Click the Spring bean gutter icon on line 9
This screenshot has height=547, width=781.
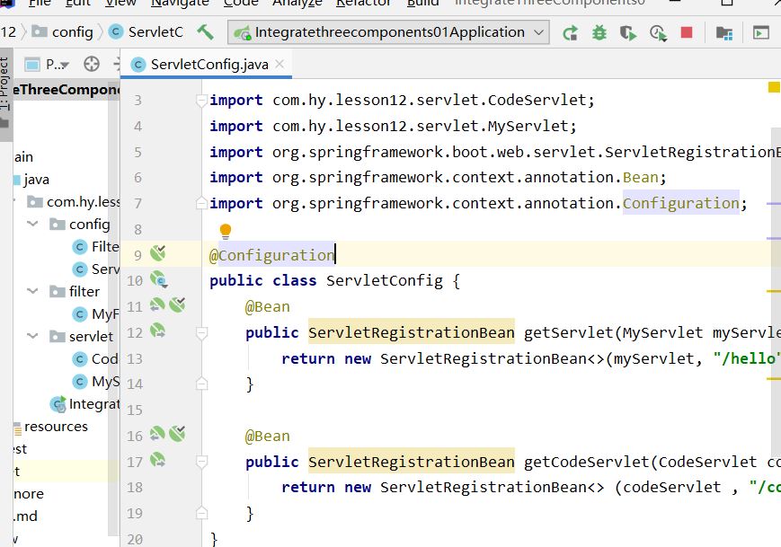[x=158, y=253]
